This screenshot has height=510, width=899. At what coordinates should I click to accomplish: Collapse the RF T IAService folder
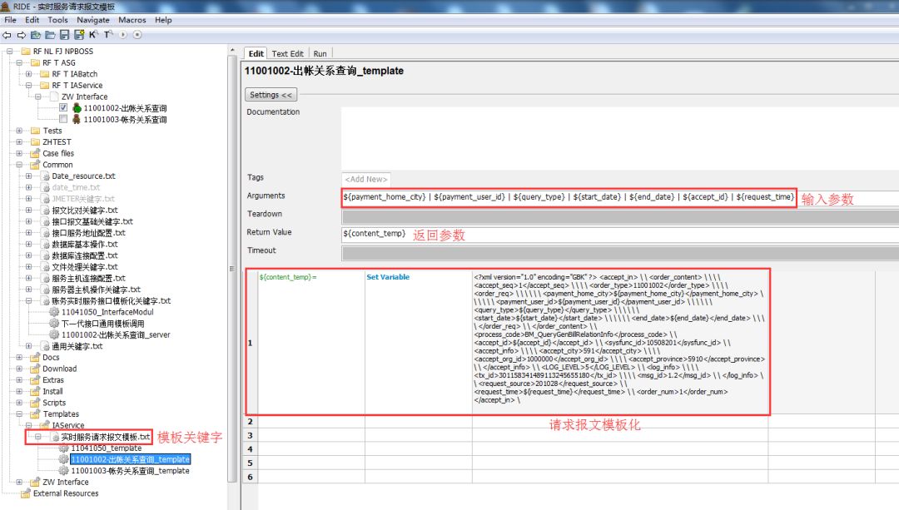28,86
